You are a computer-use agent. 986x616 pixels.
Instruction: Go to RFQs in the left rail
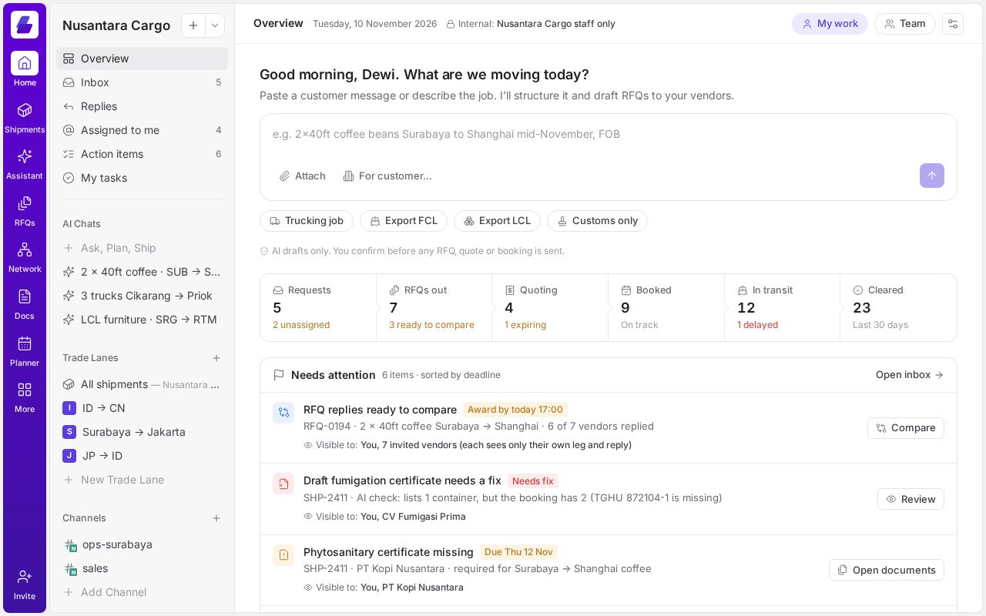tap(25, 211)
